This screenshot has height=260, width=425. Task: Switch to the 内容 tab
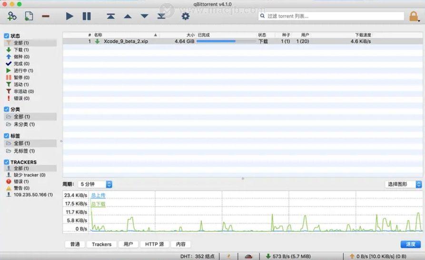tap(180, 244)
